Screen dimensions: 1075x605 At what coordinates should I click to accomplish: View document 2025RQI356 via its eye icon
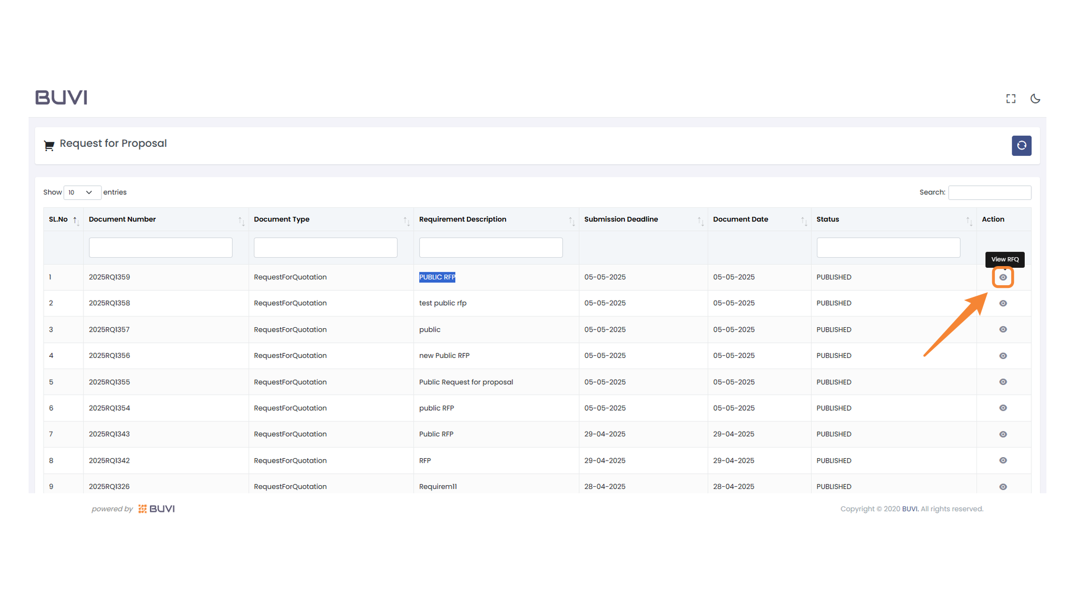click(1003, 356)
